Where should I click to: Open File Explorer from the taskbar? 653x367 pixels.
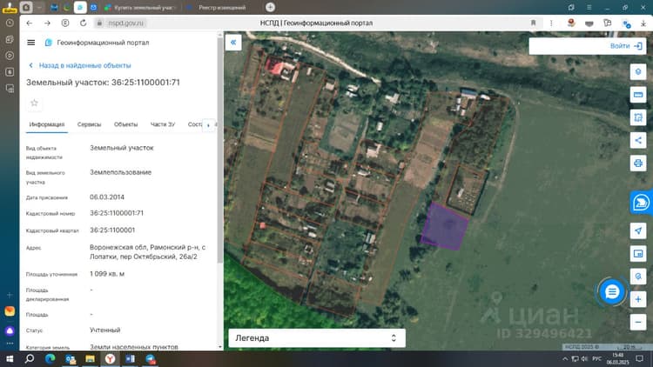[x=90, y=358]
